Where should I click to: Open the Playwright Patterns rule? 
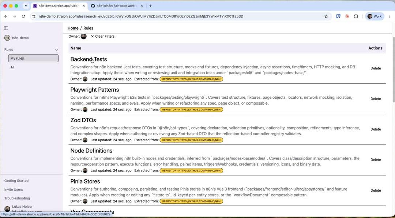pyautogui.click(x=95, y=90)
